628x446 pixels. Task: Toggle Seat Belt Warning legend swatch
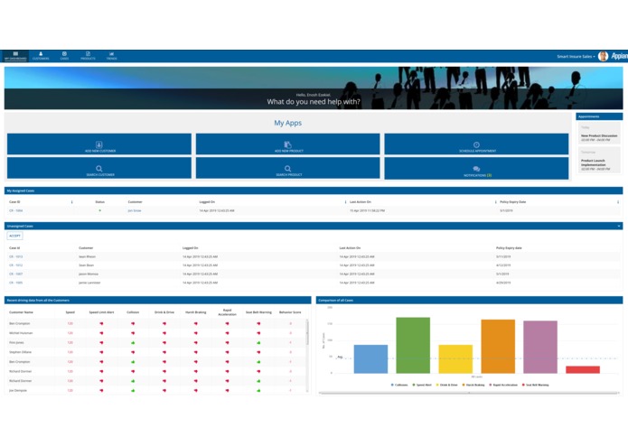pos(523,385)
